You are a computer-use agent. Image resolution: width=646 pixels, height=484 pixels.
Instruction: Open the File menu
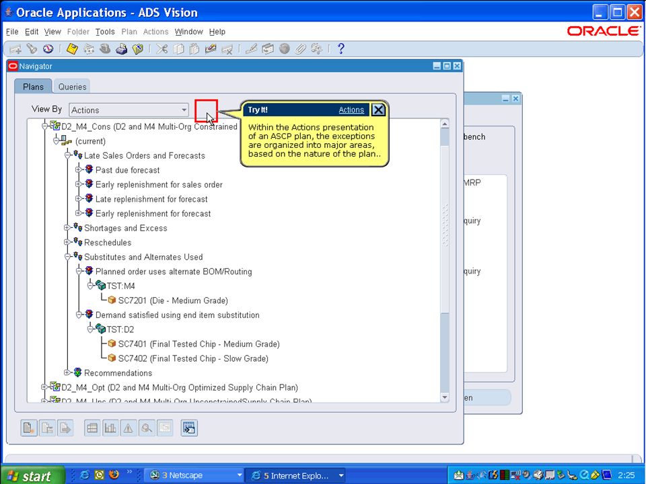12,32
